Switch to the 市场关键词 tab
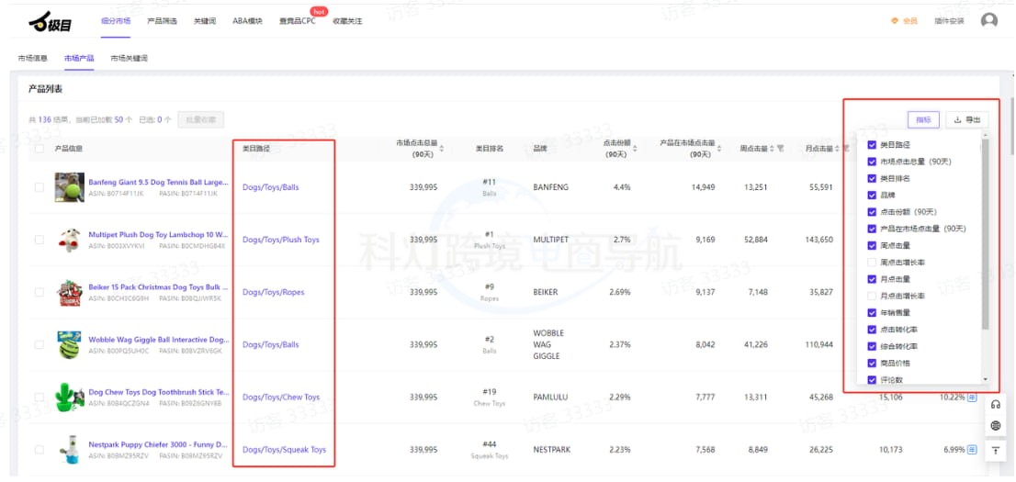This screenshot has height=482, width=1016. coord(129,59)
